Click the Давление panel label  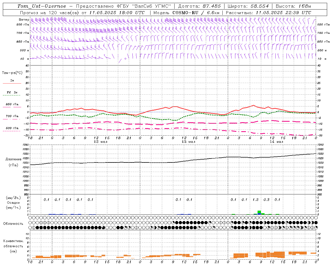pyautogui.click(x=13, y=159)
